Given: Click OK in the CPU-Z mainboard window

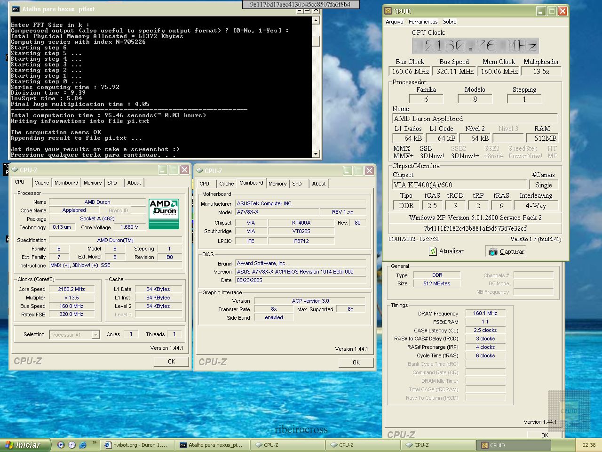Looking at the screenshot, I should click(x=356, y=363).
